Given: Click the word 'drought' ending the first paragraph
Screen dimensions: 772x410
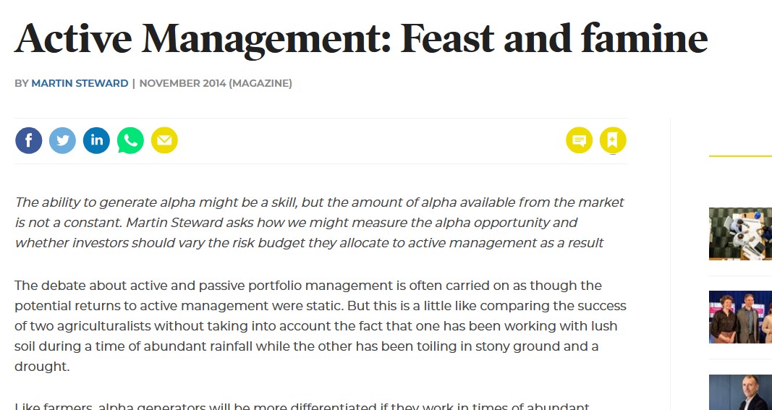Looking at the screenshot, I should coord(41,367).
